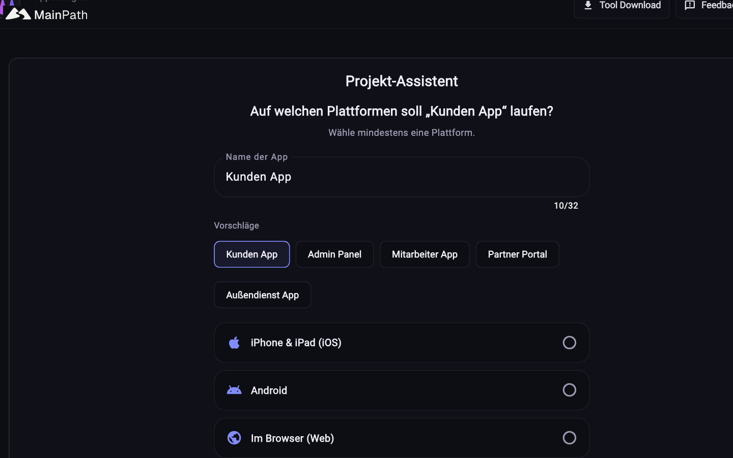Click the Projekt-Assistent heading
The height and width of the screenshot is (458, 733).
(x=402, y=81)
